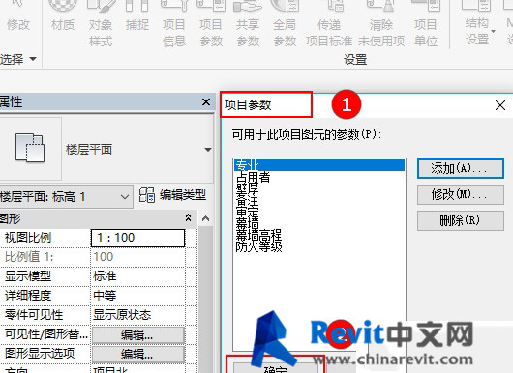Image resolution: width=513 pixels, height=373 pixels.
Task: Click 编辑类型 (Edit Type) button
Action: coord(172,195)
